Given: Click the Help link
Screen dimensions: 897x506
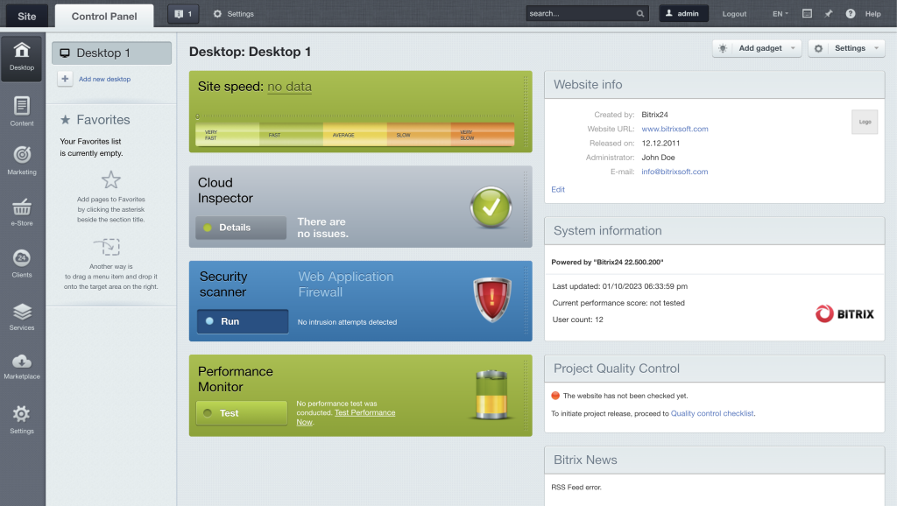Looking at the screenshot, I should coord(872,14).
